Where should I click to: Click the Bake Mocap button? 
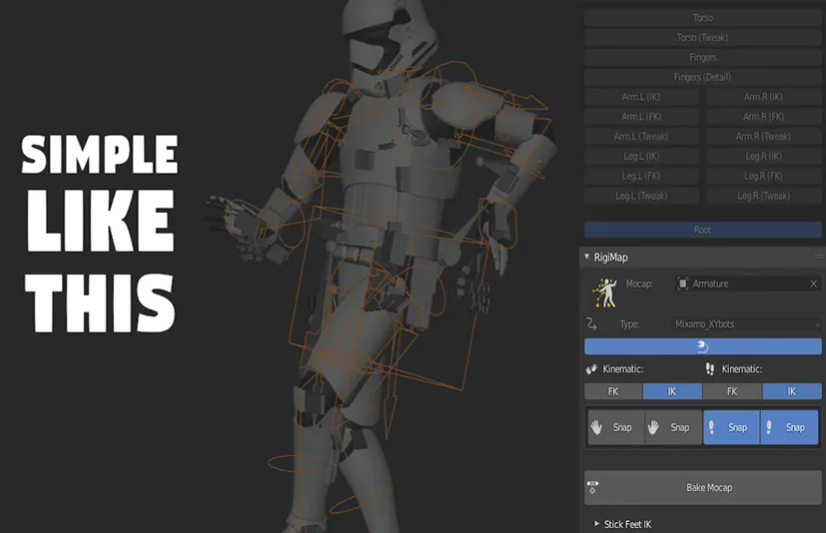coord(703,488)
